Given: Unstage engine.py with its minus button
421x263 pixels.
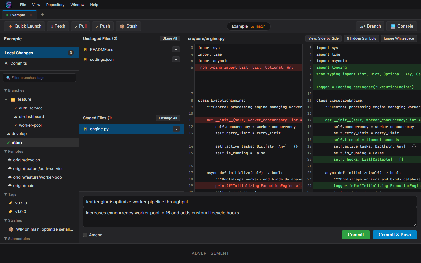Looking at the screenshot, I should (177, 129).
